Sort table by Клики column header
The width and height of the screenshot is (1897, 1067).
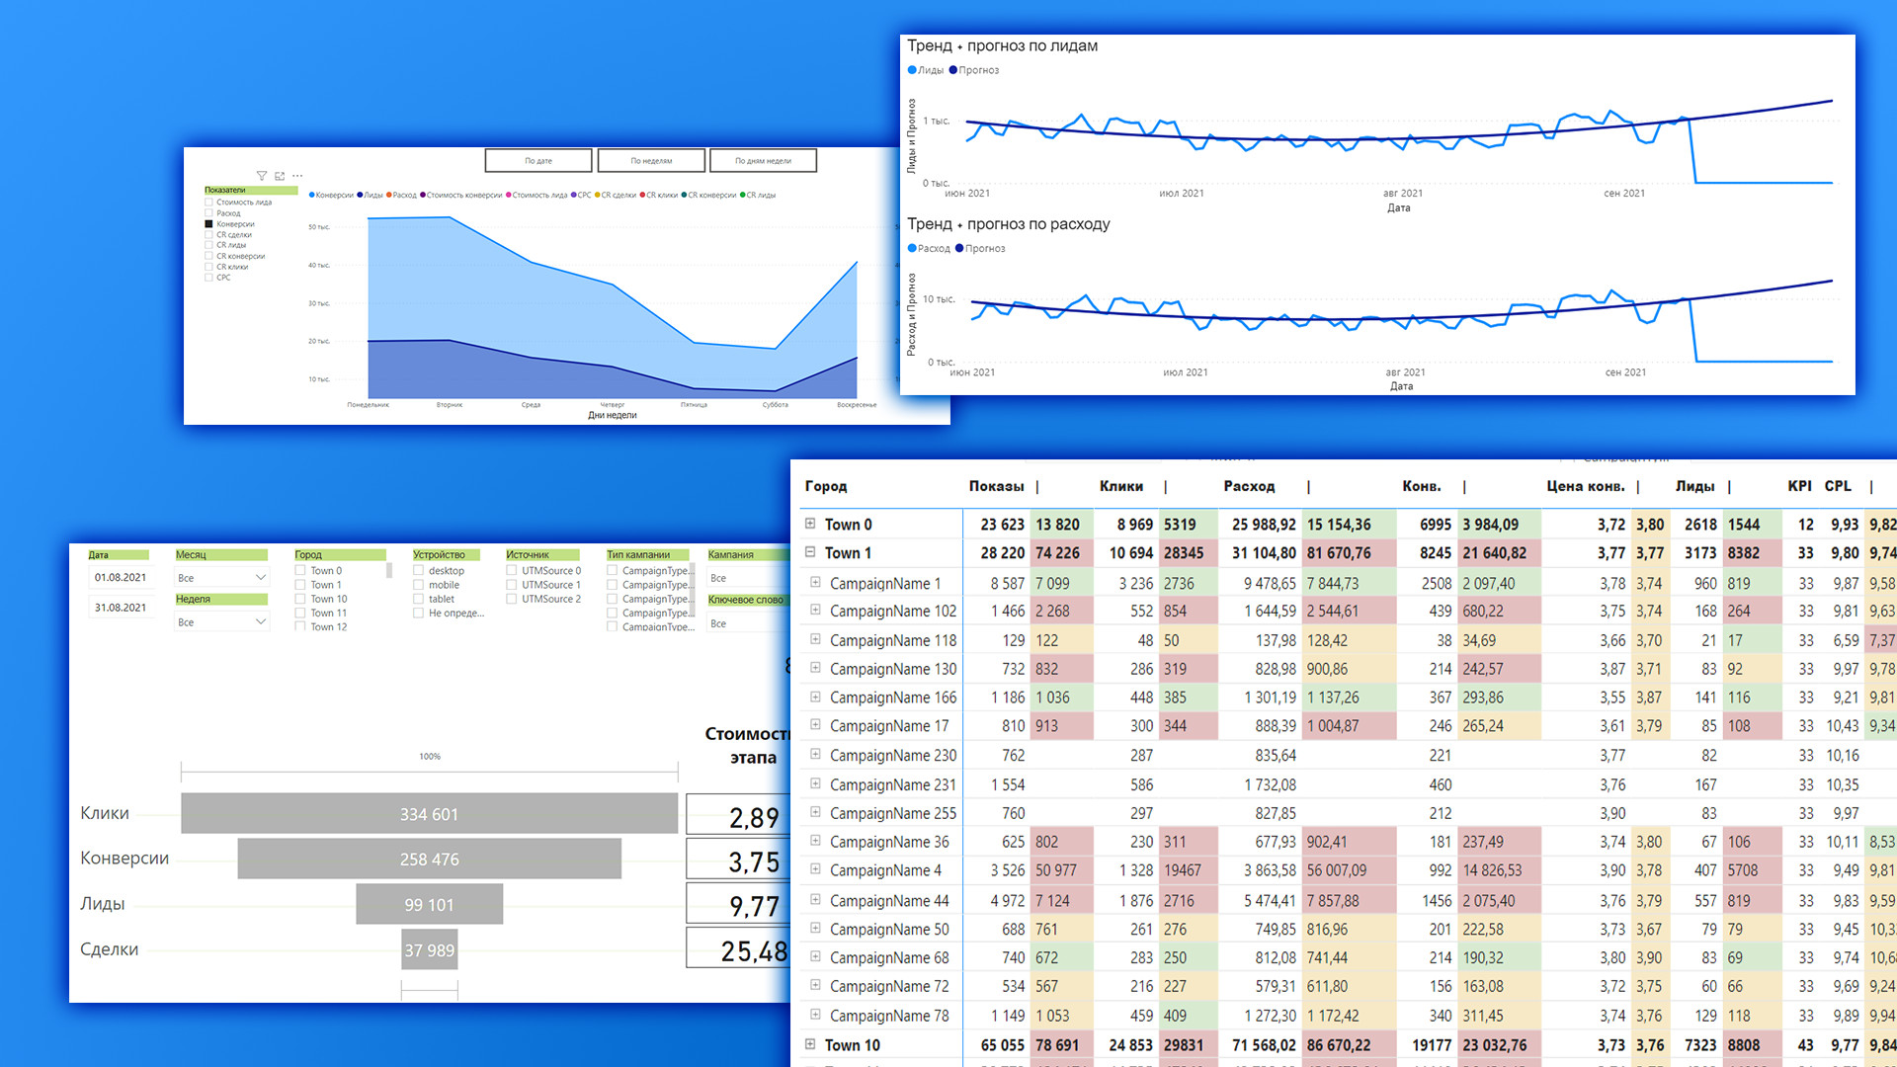click(1120, 486)
